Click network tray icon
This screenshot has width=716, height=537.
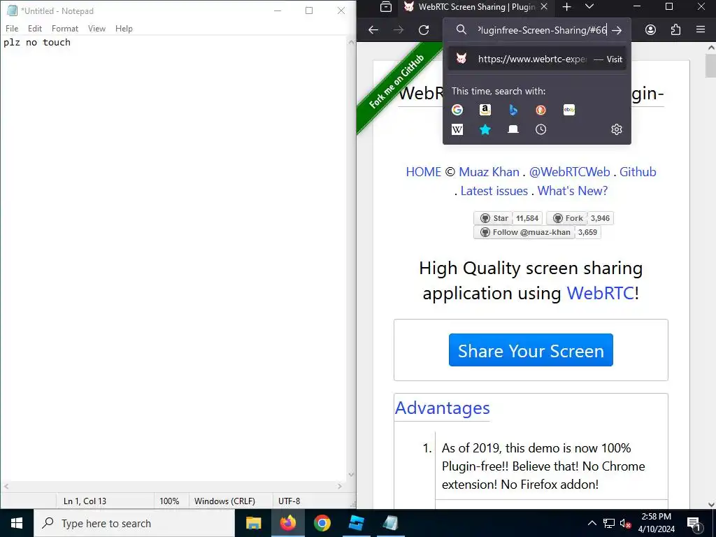[609, 523]
